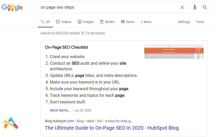Open the Settings menu
216x137 pixels.
click(184, 22)
